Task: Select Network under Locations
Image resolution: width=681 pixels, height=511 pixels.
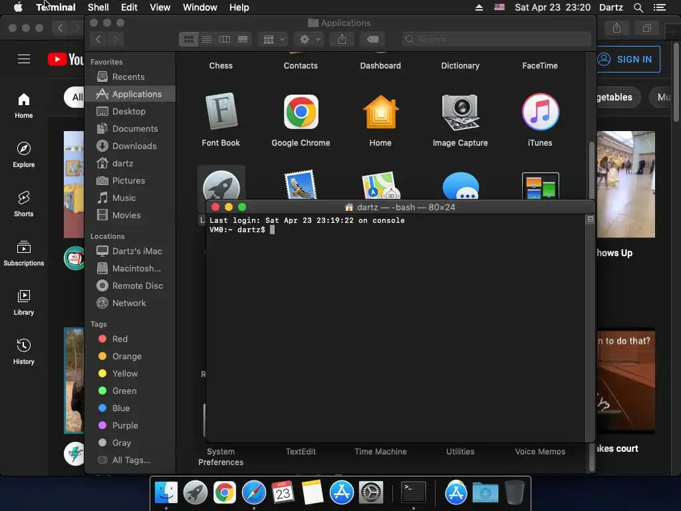Action: tap(130, 303)
